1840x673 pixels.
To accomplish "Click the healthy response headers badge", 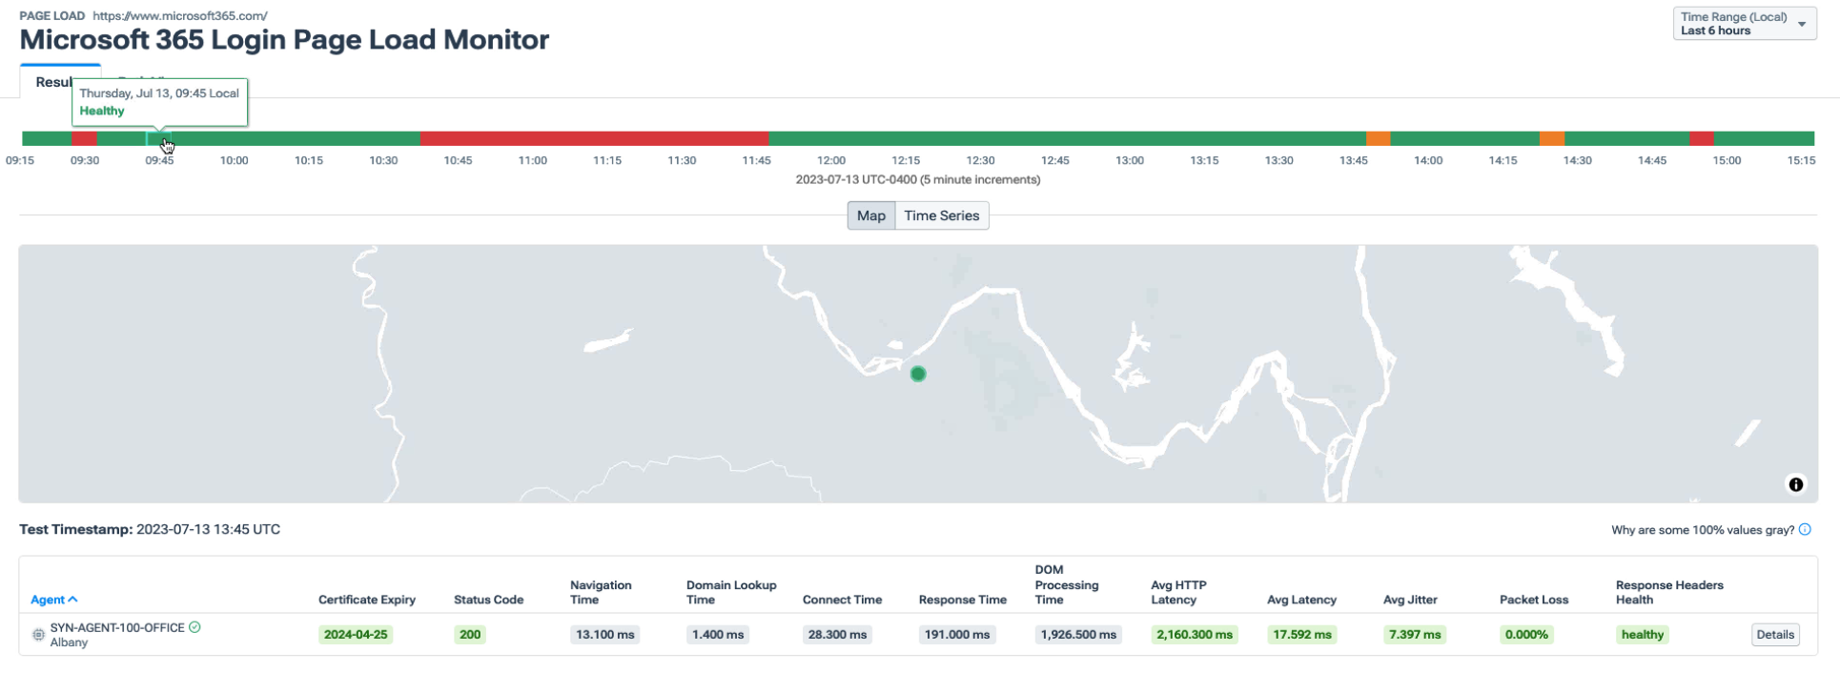I will coord(1643,635).
